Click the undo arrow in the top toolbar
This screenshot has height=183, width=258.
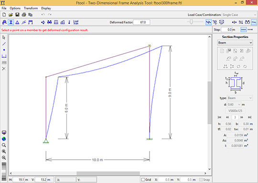43,15
